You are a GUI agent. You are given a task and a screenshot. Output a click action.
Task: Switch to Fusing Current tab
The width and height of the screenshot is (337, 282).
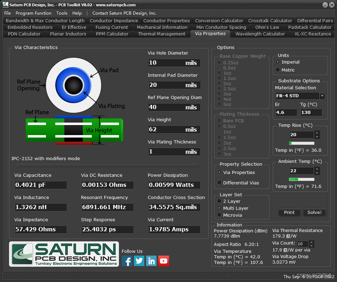coord(112,27)
